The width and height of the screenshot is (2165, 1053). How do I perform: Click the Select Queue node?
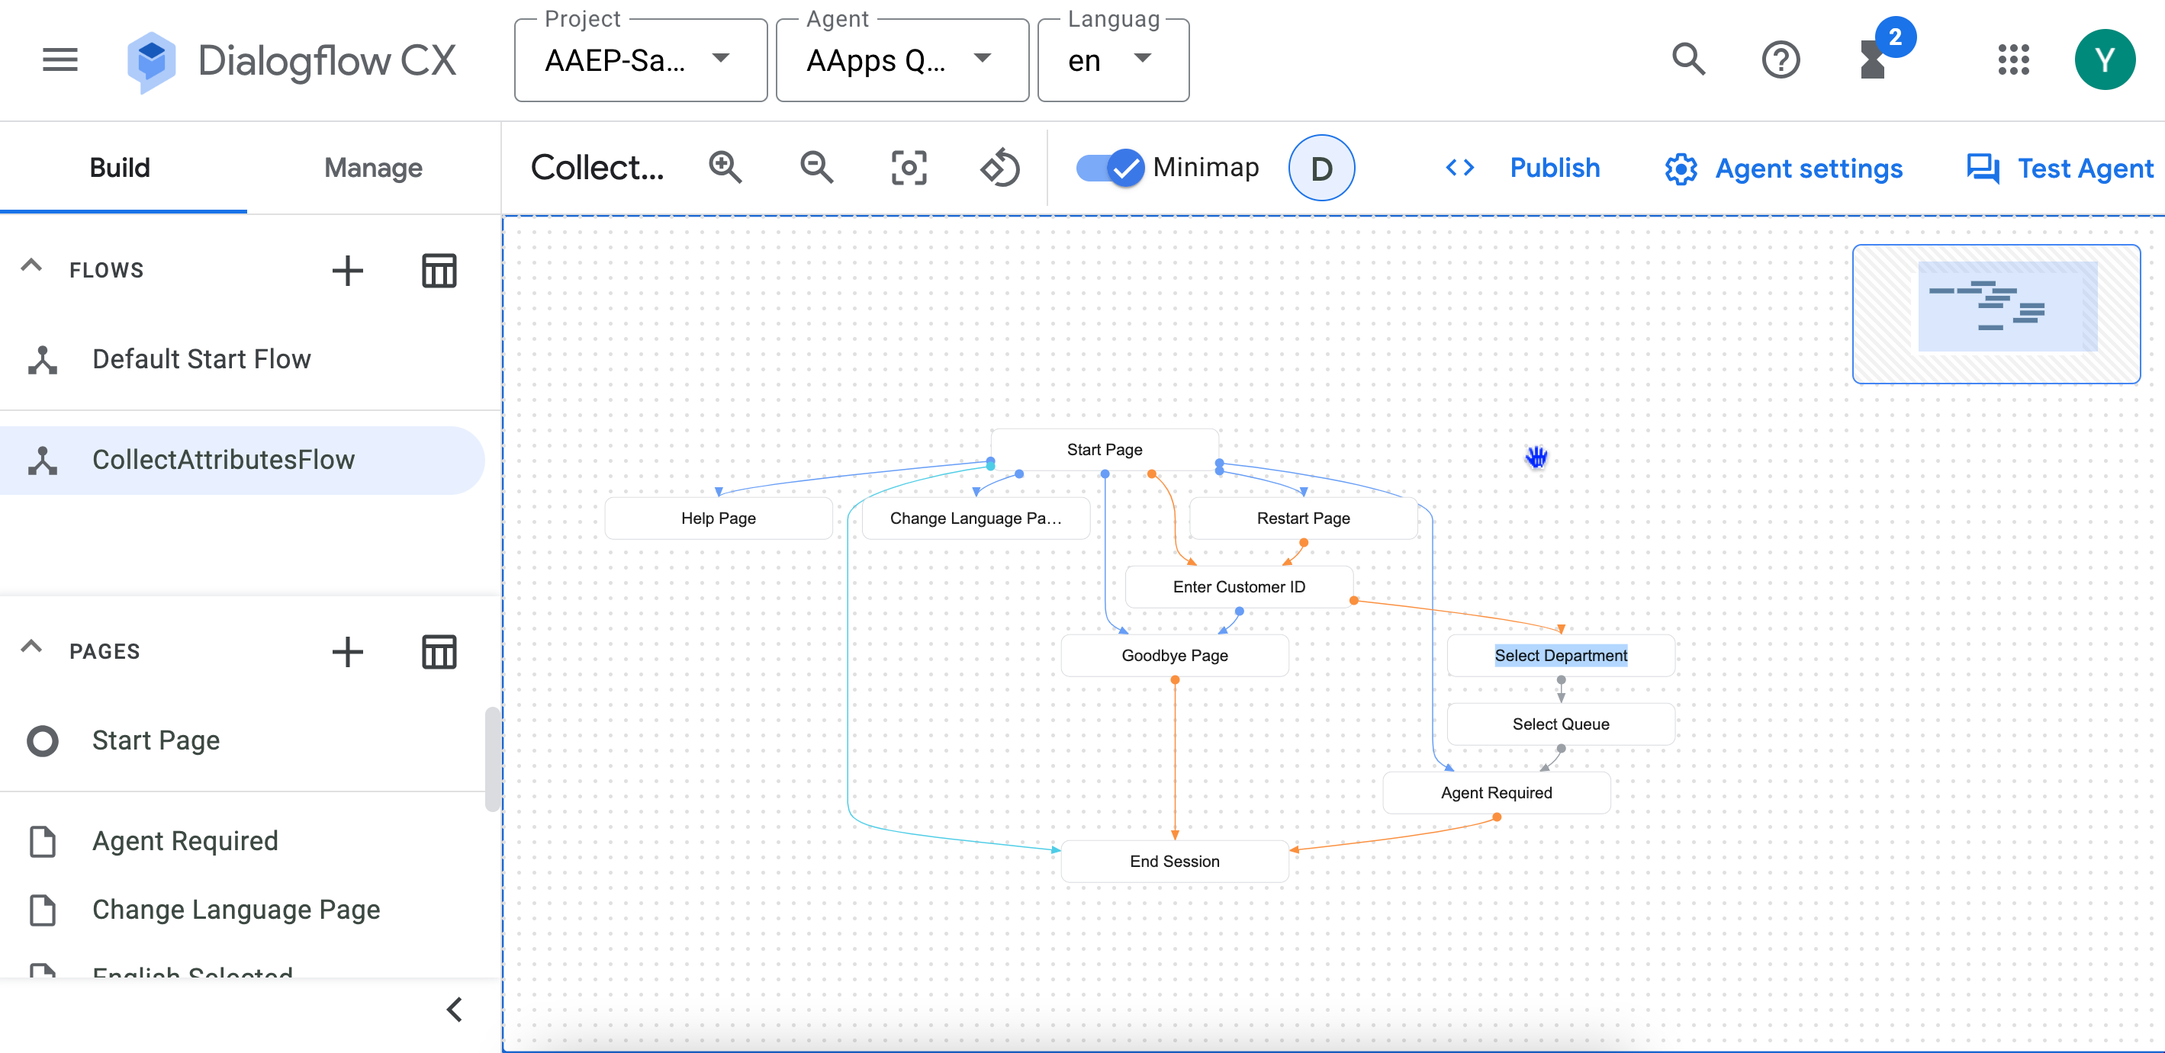click(1561, 724)
